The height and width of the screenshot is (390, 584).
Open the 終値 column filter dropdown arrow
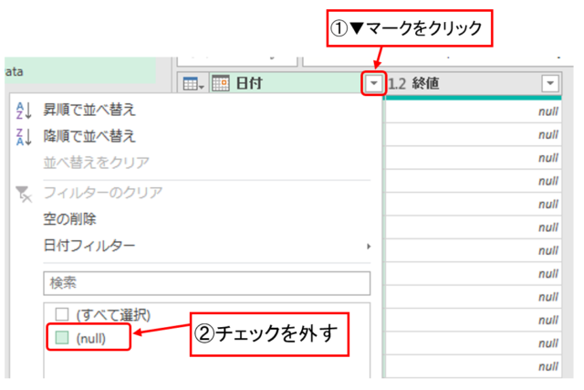click(550, 83)
